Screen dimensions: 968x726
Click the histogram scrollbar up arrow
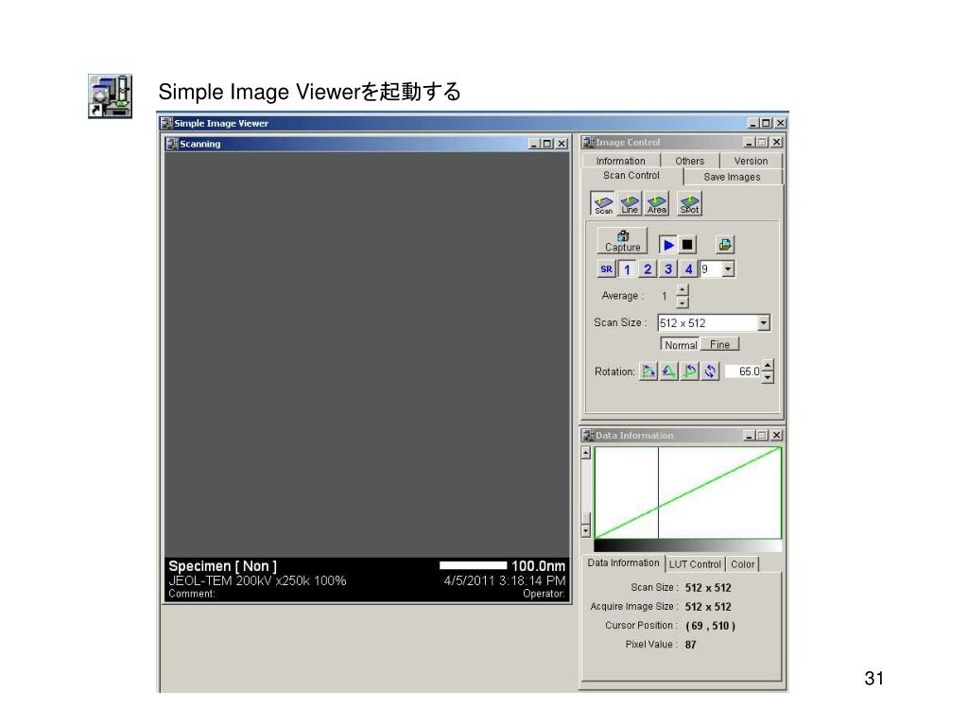pyautogui.click(x=586, y=453)
